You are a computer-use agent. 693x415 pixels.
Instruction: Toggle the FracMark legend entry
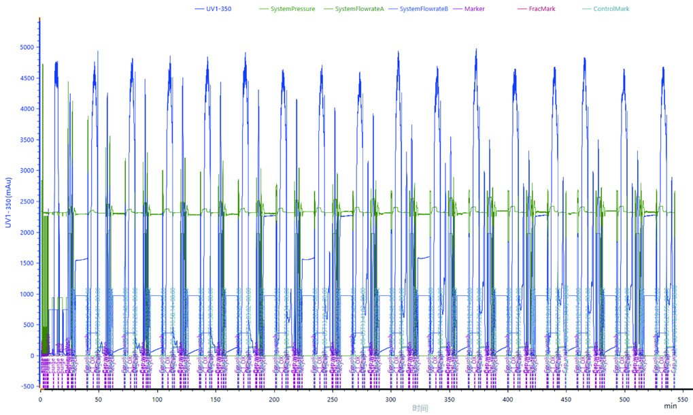536,9
